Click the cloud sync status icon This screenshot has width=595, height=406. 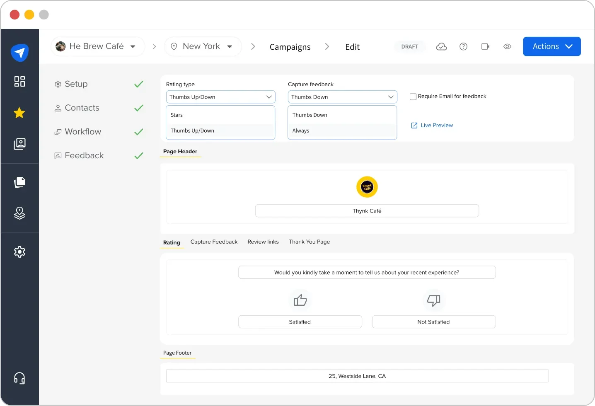(441, 46)
